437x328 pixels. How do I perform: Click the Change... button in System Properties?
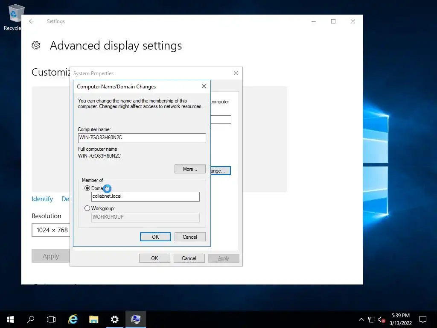(221, 171)
